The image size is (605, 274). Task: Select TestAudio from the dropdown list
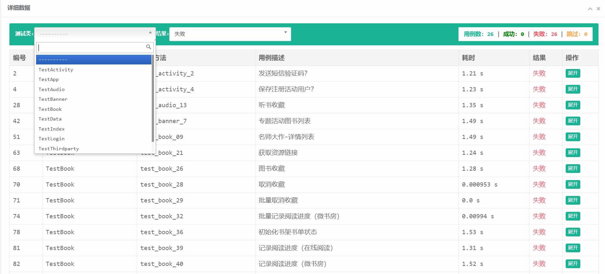point(94,89)
